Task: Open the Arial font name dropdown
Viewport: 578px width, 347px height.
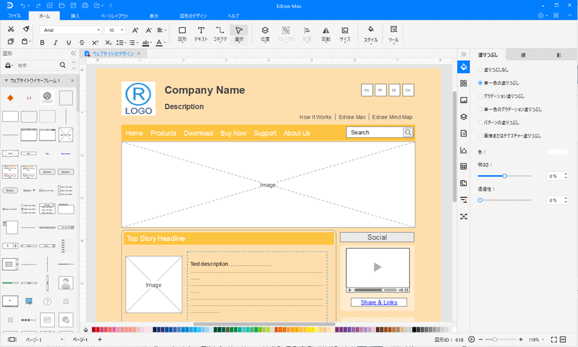Action: [71, 30]
